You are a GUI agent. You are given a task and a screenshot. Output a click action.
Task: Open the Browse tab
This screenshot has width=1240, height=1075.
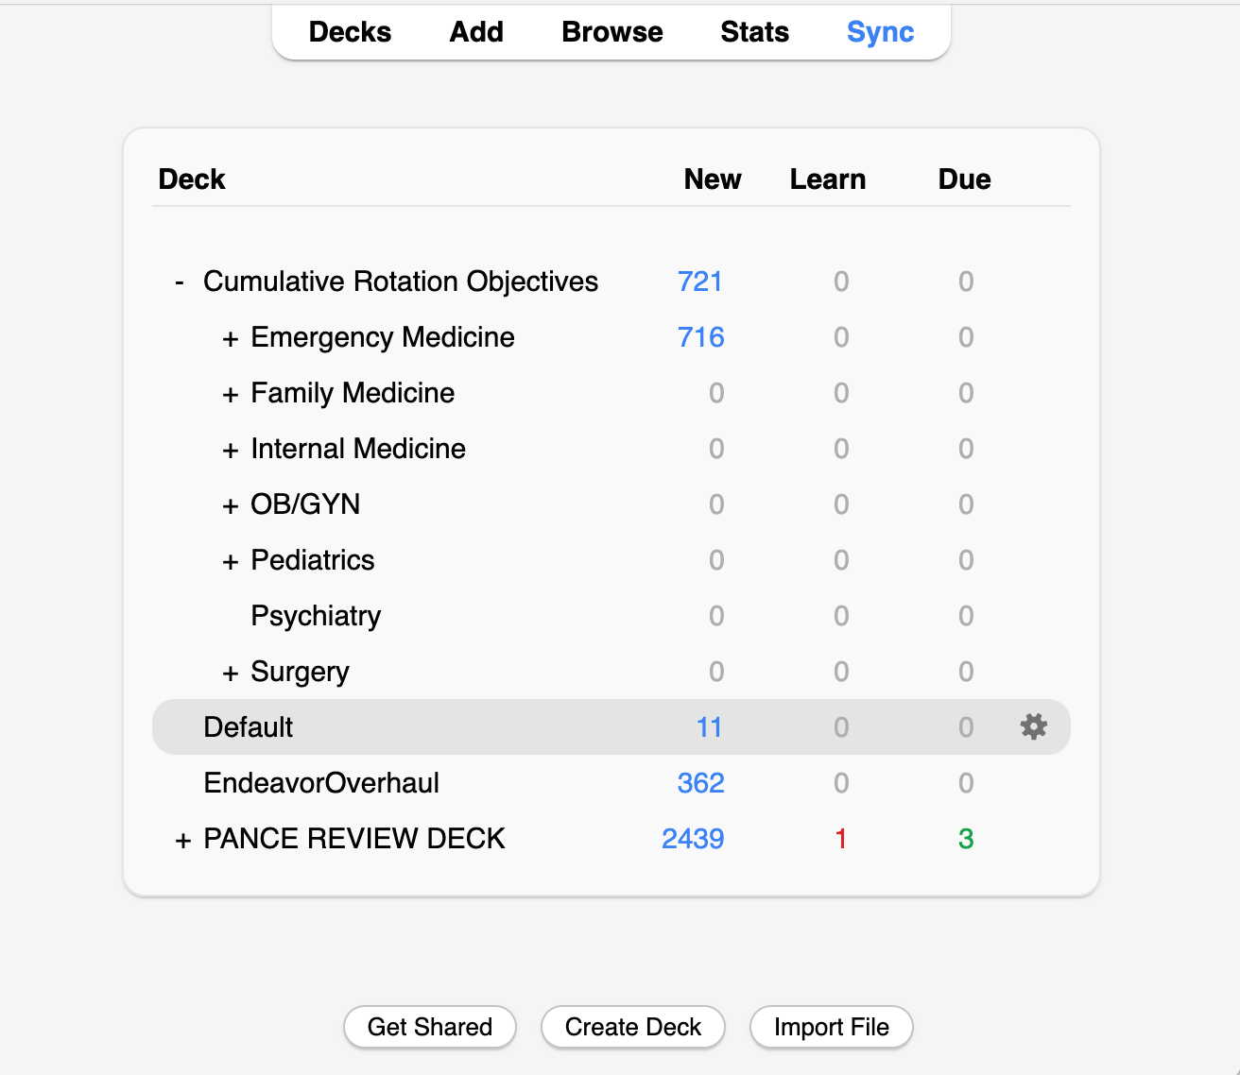point(612,32)
